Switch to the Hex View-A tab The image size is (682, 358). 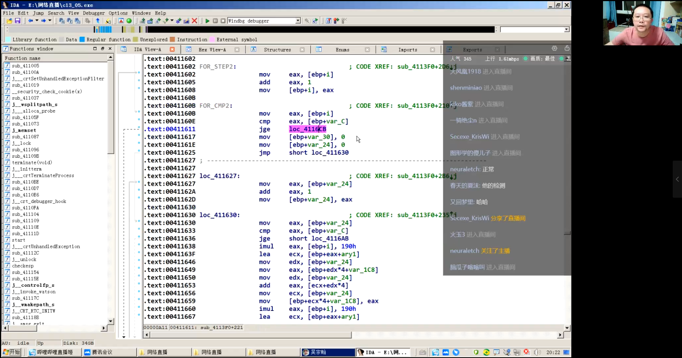[x=212, y=49]
